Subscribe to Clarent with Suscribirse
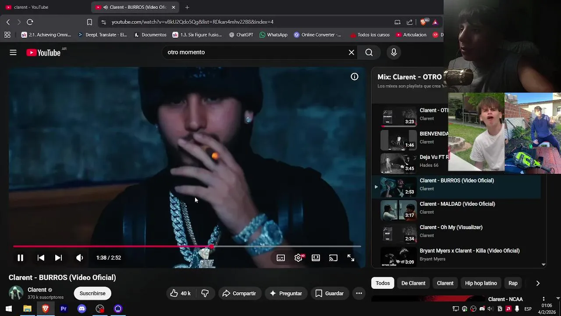The height and width of the screenshot is (316, 561). coord(92,293)
